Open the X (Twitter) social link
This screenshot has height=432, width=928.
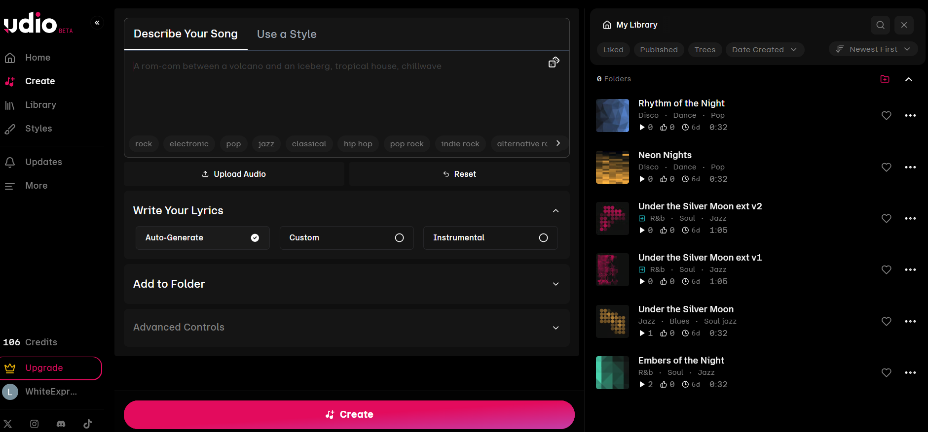point(8,424)
